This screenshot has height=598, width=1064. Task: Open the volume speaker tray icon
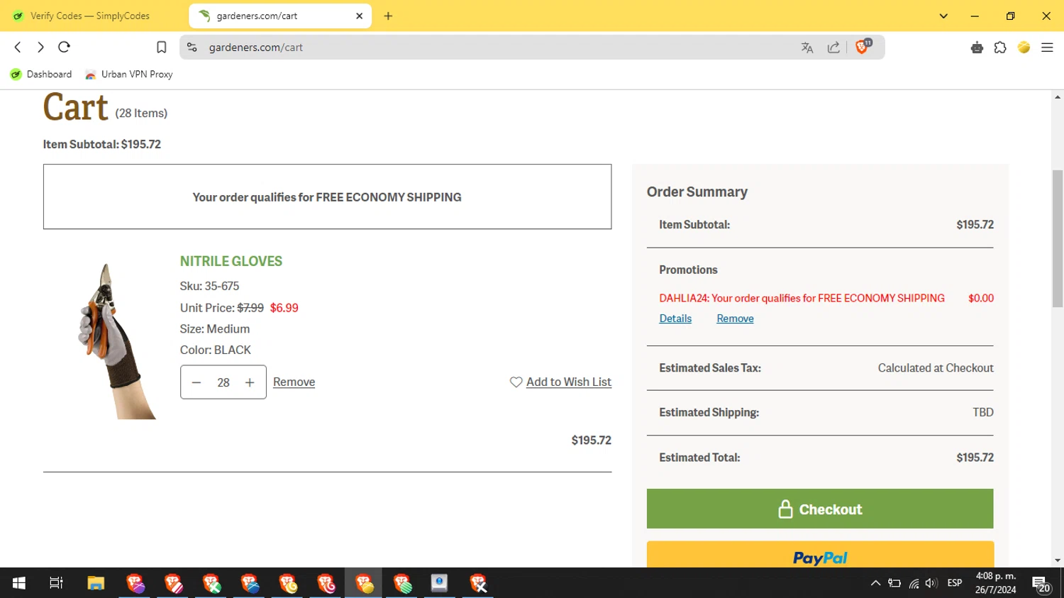(x=931, y=583)
